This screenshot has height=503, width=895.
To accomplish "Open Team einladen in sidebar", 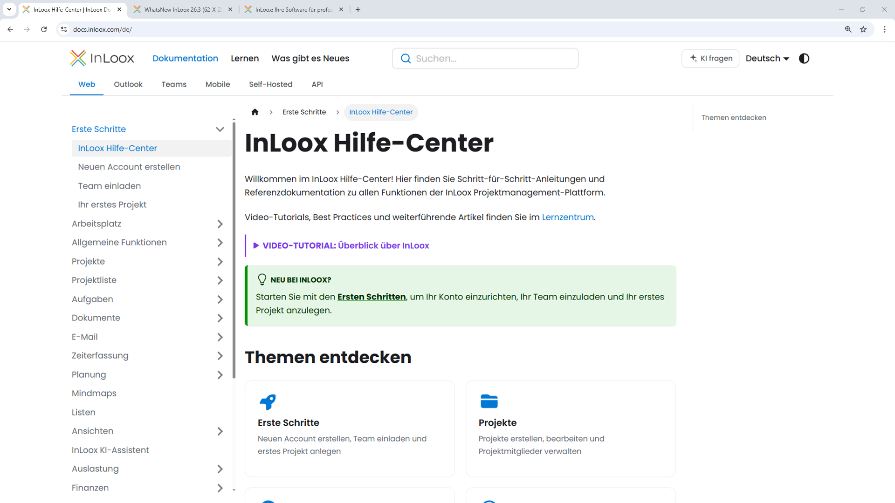I will click(110, 186).
